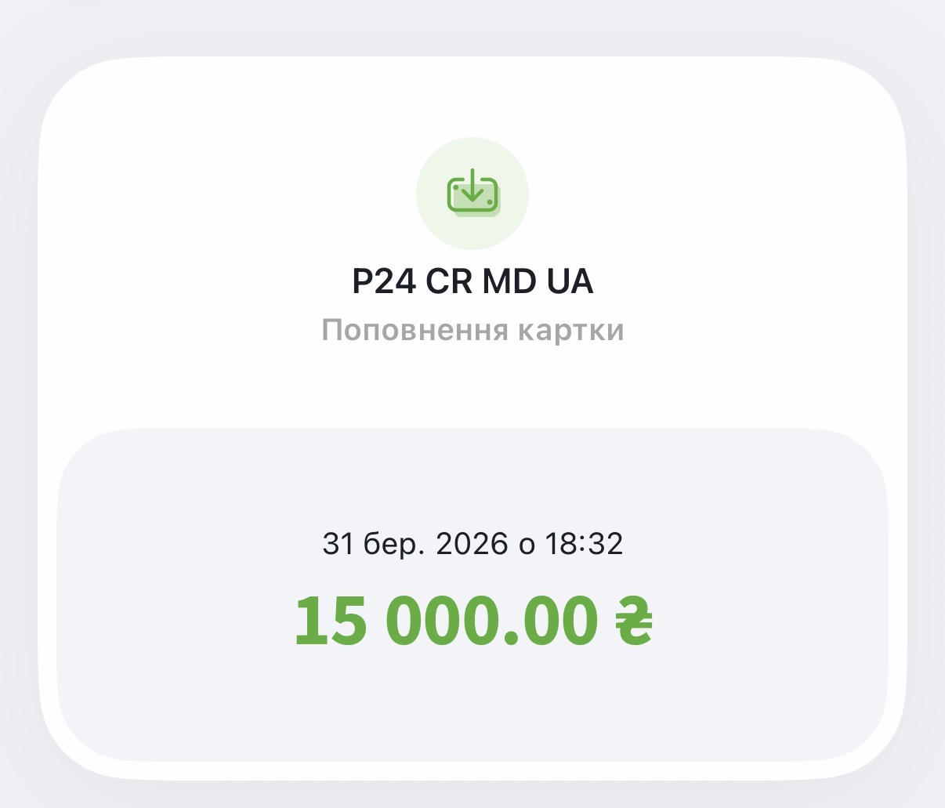Click the P24 text in the title

click(x=384, y=281)
